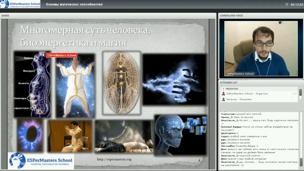
Task: Select the Евгения - Presenter attendee row
Action: coord(259,99)
